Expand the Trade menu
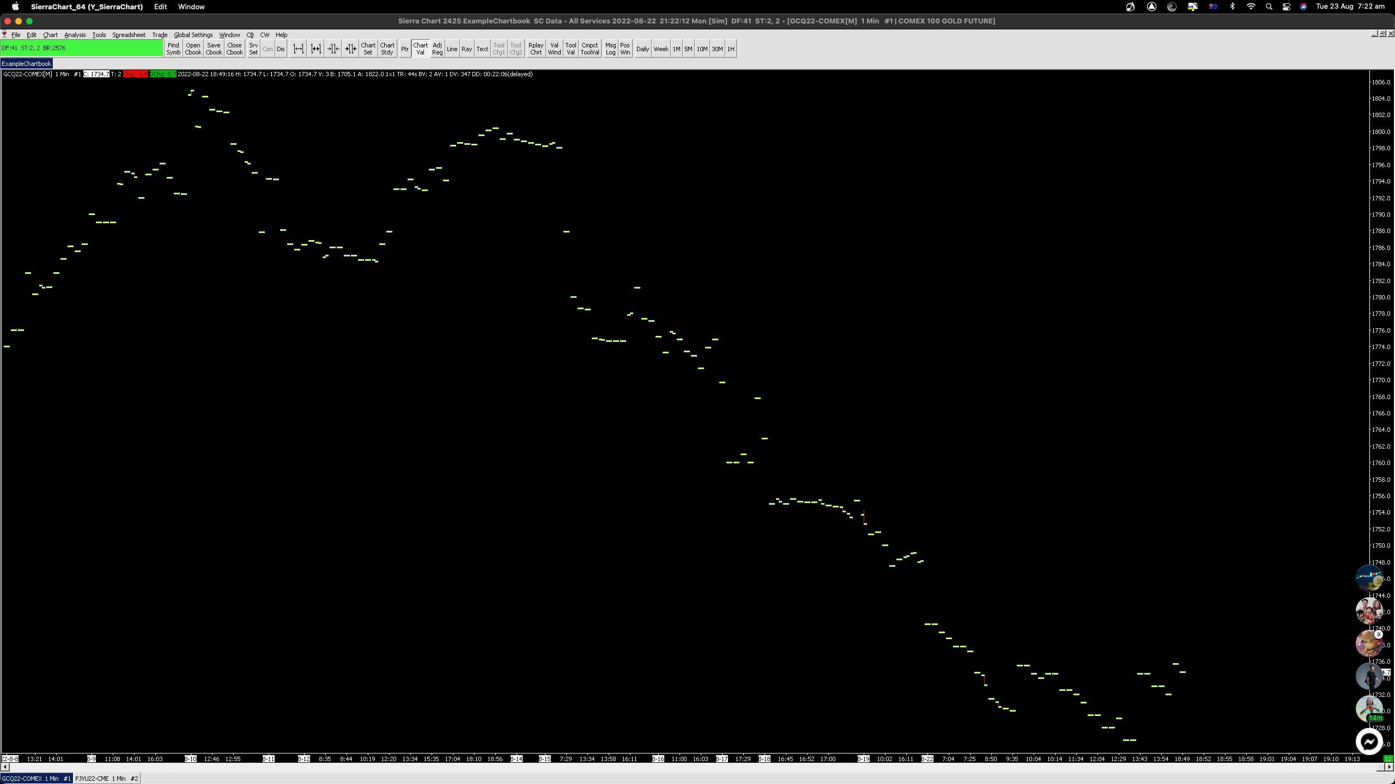Screen dimensions: 1395x784 tap(160, 35)
